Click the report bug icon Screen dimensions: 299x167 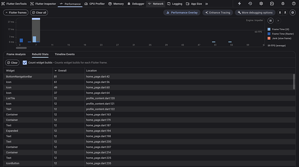point(283,3)
